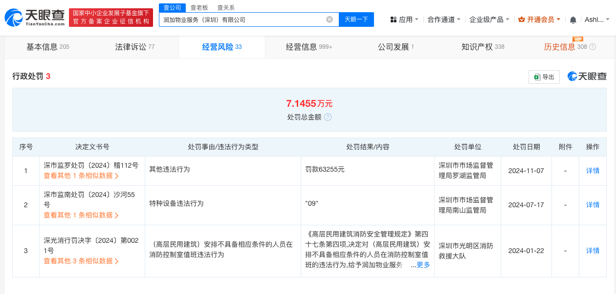Open the 法律诉讼 tab

click(x=135, y=47)
